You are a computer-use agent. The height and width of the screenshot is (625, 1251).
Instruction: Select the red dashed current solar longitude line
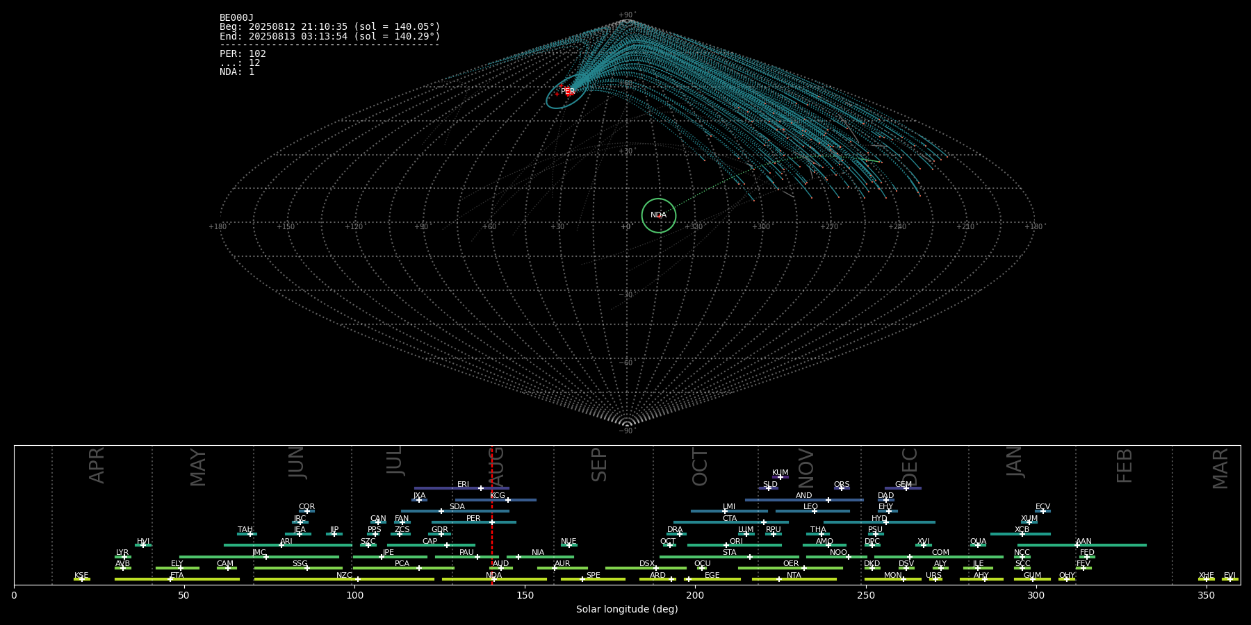click(492, 515)
